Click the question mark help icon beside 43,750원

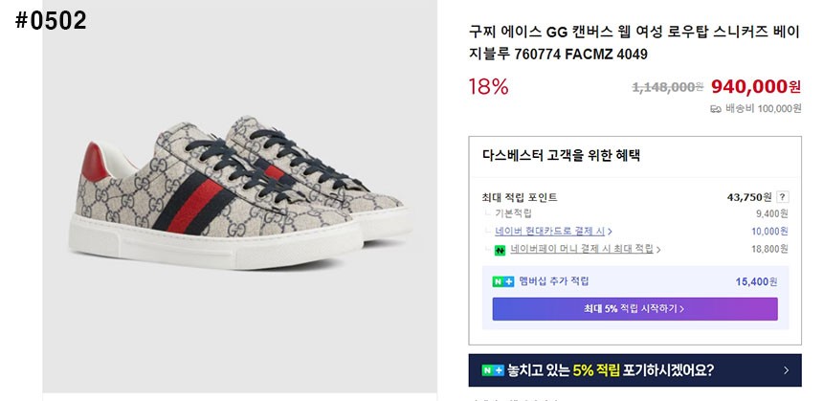pyautogui.click(x=783, y=196)
